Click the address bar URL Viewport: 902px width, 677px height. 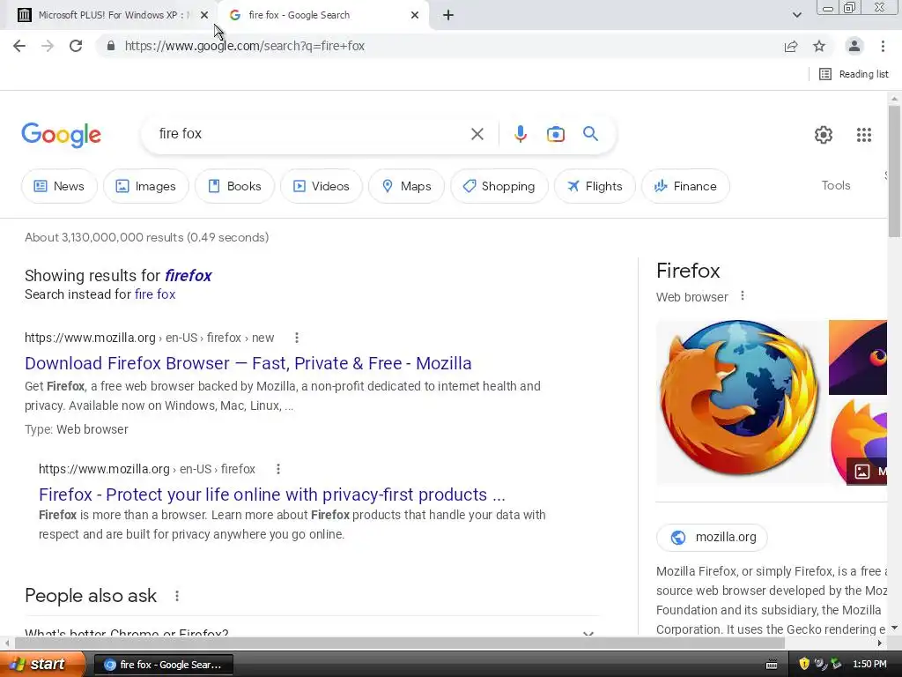[245, 46]
